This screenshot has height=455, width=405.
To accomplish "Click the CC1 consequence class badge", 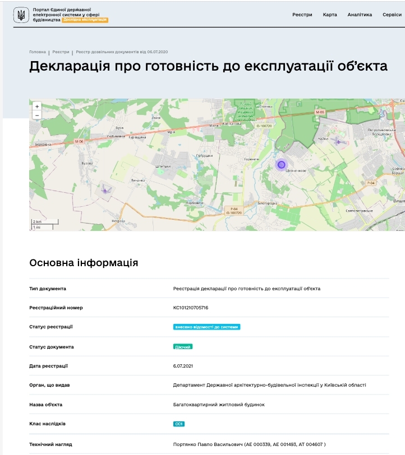I will tap(179, 424).
